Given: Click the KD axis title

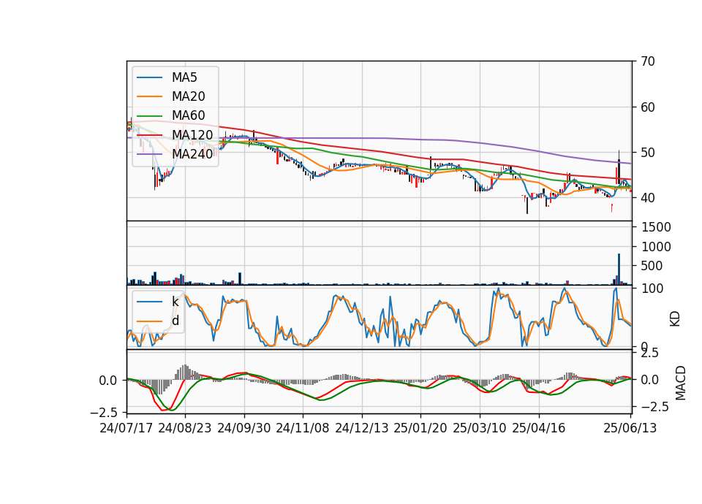Looking at the screenshot, I should (675, 319).
